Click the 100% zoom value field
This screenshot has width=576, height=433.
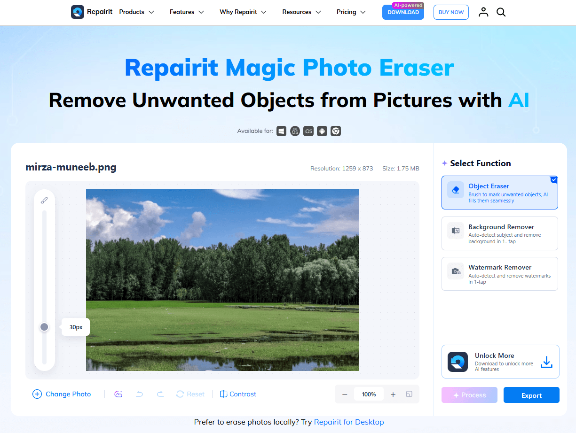coord(369,394)
